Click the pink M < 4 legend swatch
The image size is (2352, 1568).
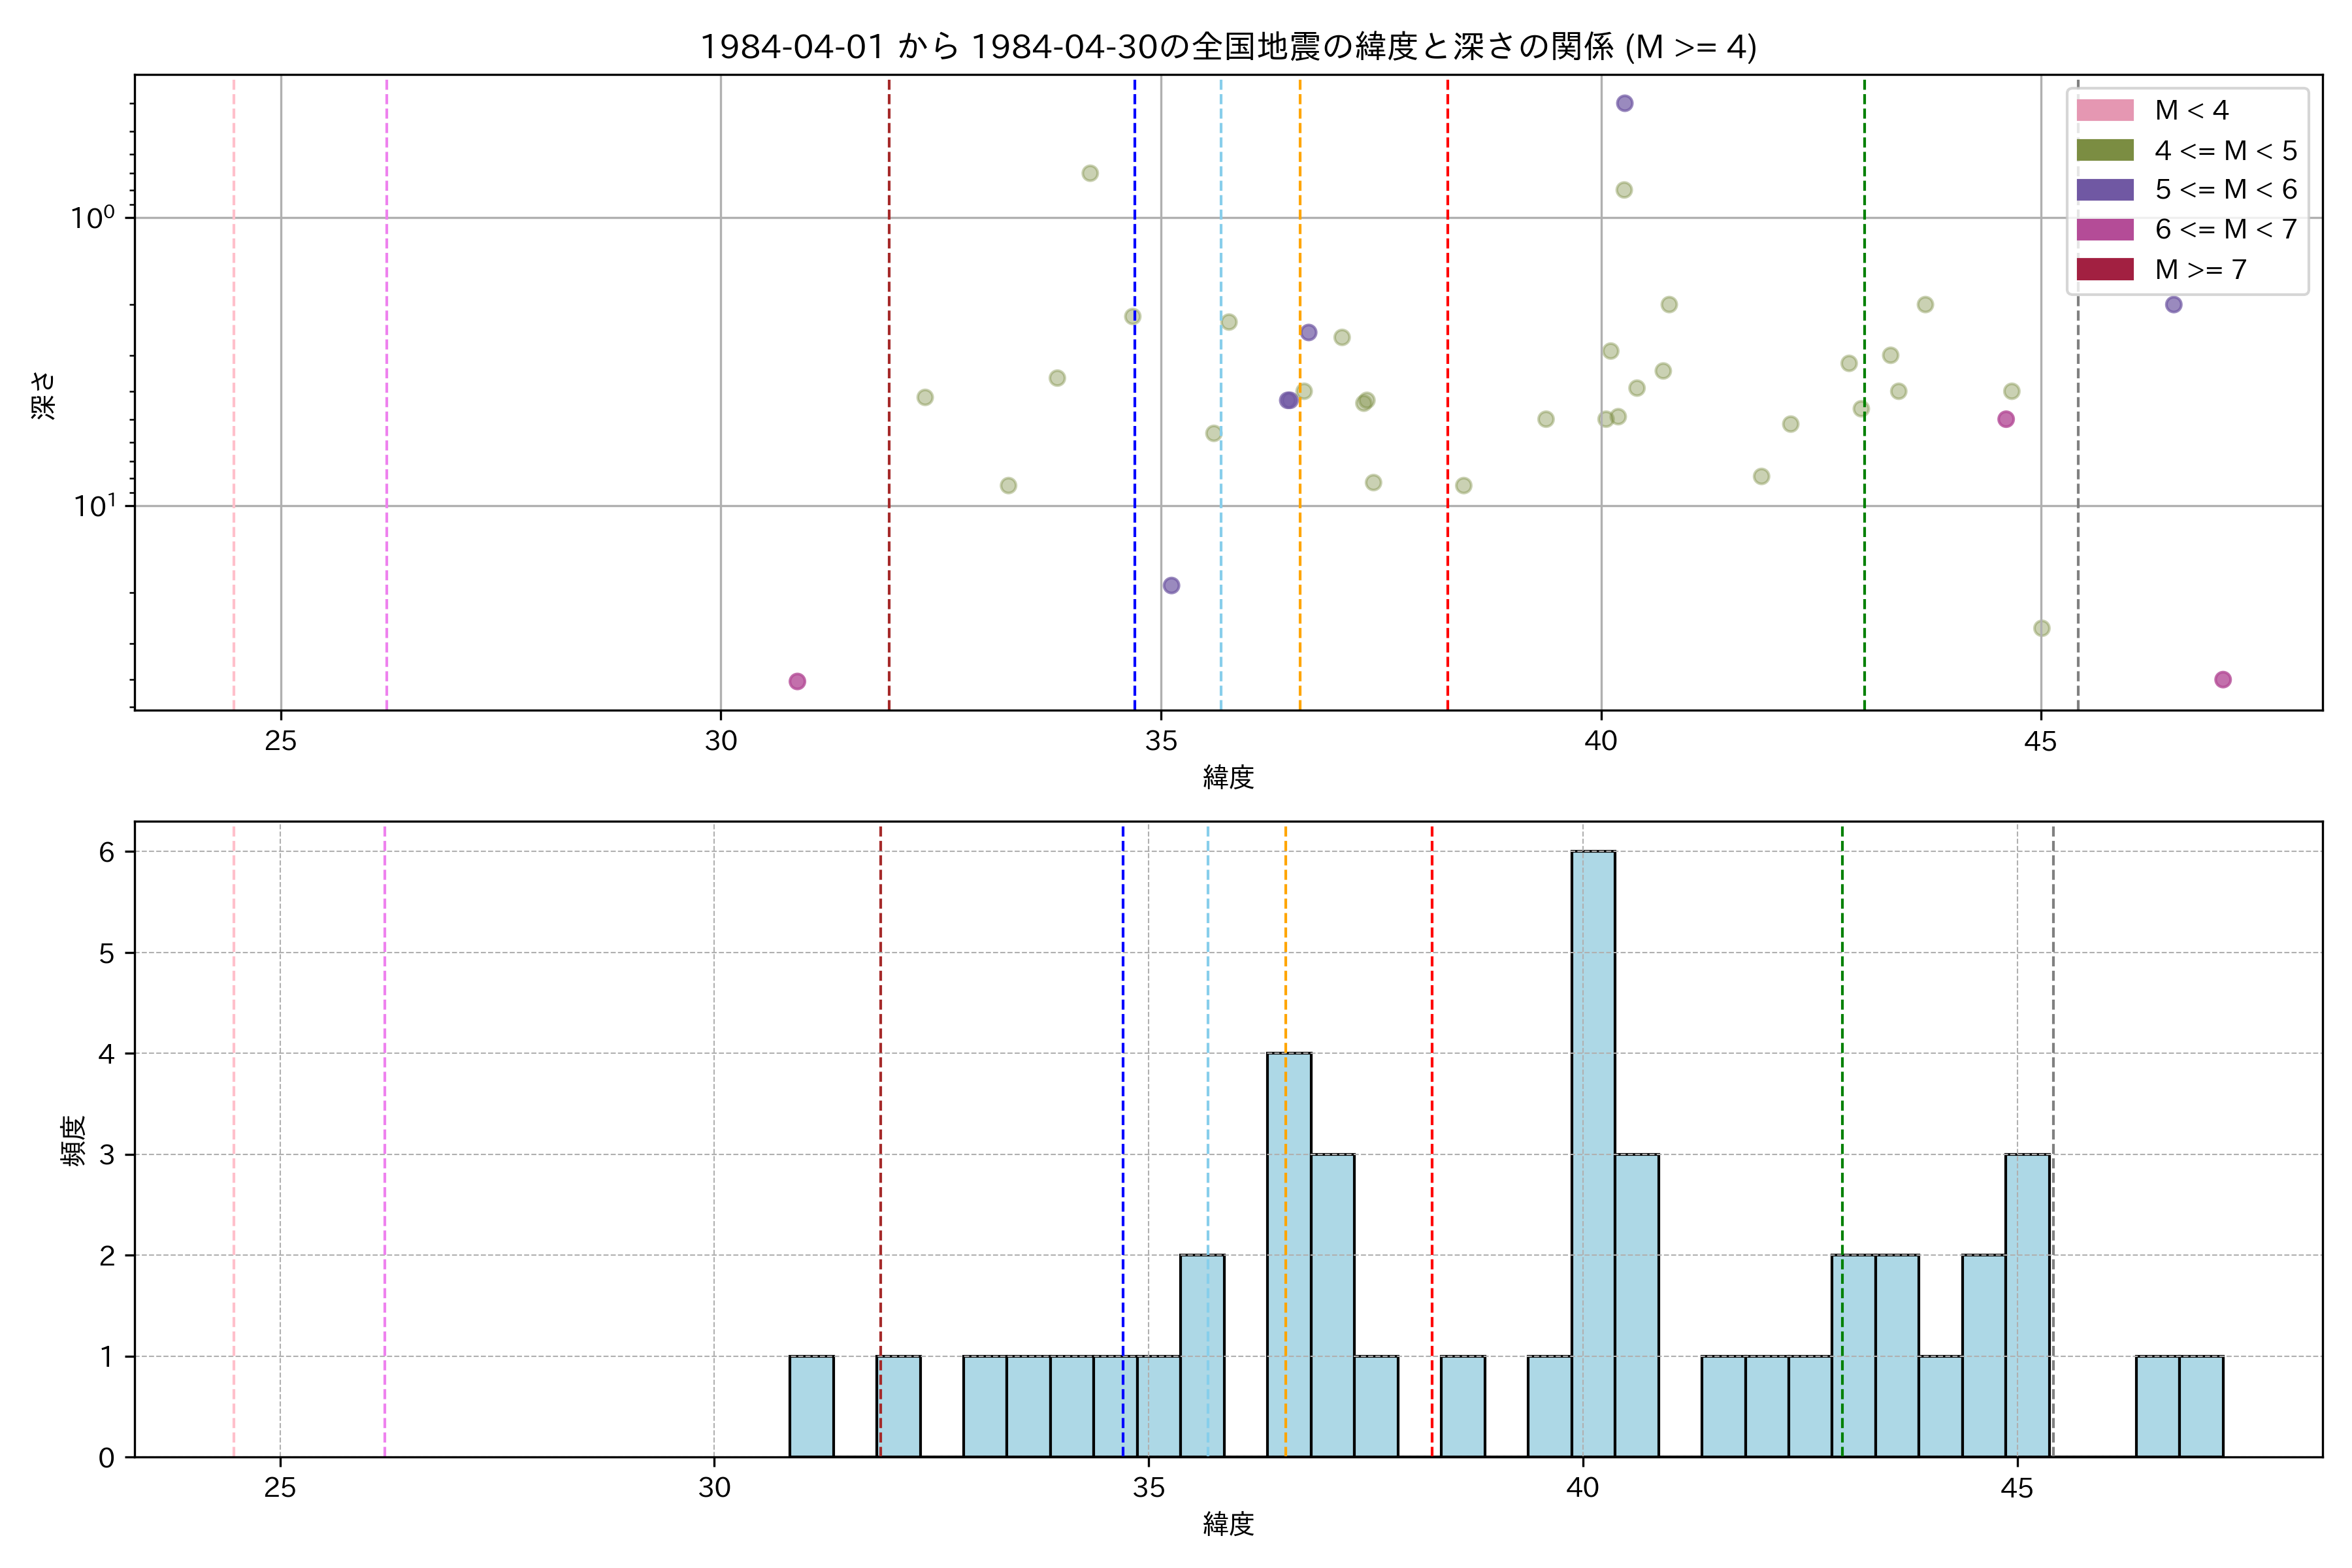coord(2104,110)
